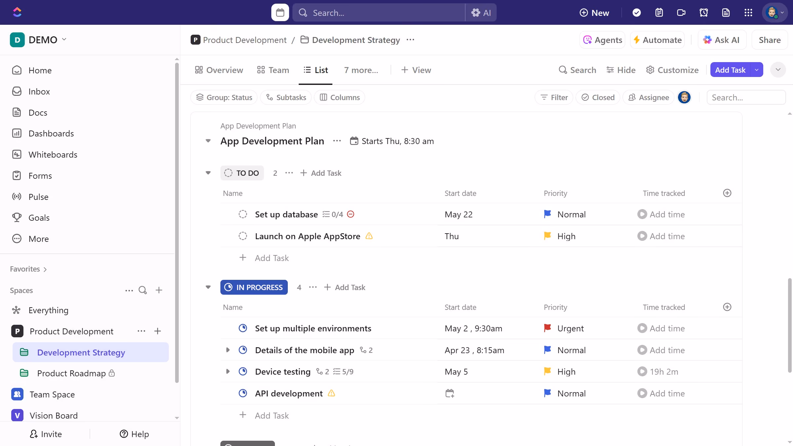Image resolution: width=793 pixels, height=446 pixels.
Task: Open Product Development space ellipsis menu
Action: pos(141,331)
